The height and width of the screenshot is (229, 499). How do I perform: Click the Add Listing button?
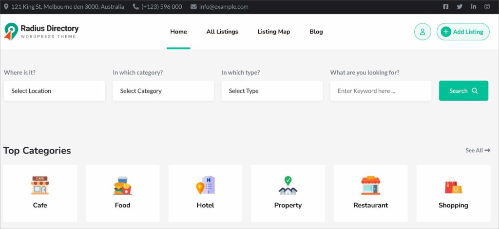(x=463, y=32)
